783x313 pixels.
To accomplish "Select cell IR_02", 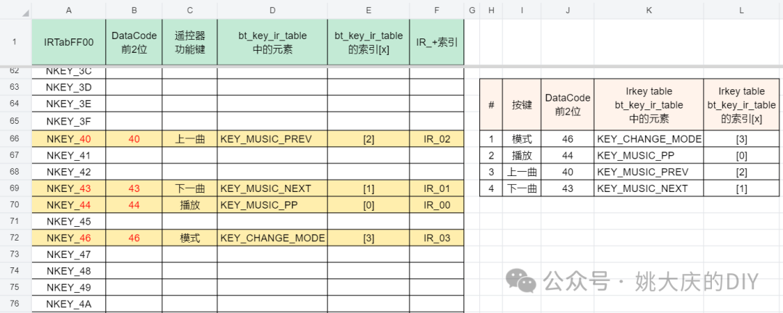I will 436,139.
